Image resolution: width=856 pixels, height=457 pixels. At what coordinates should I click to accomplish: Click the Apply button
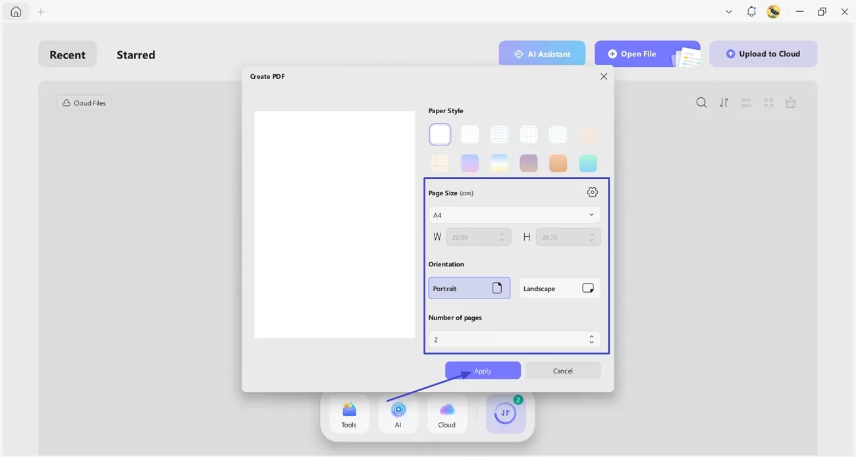483,371
